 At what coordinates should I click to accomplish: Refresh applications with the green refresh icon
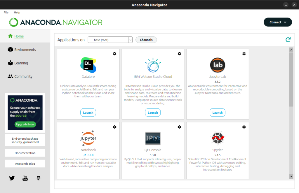click(288, 40)
